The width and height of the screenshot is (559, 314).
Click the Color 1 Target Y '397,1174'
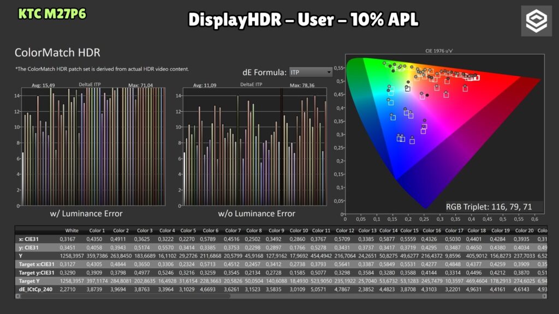pos(97,281)
